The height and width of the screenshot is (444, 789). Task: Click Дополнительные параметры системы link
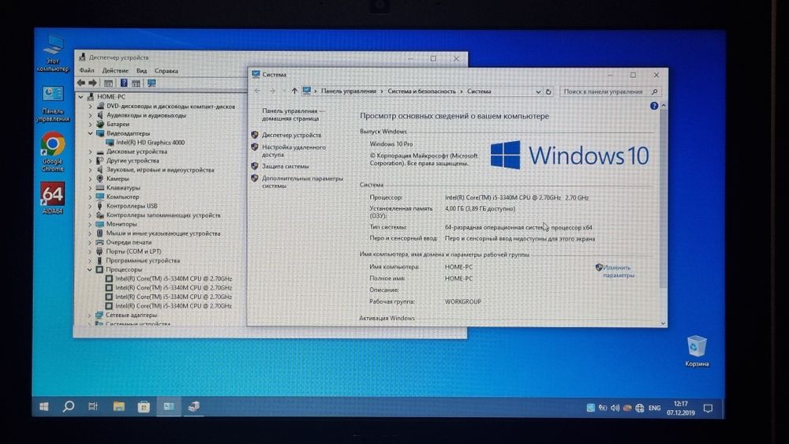click(302, 182)
